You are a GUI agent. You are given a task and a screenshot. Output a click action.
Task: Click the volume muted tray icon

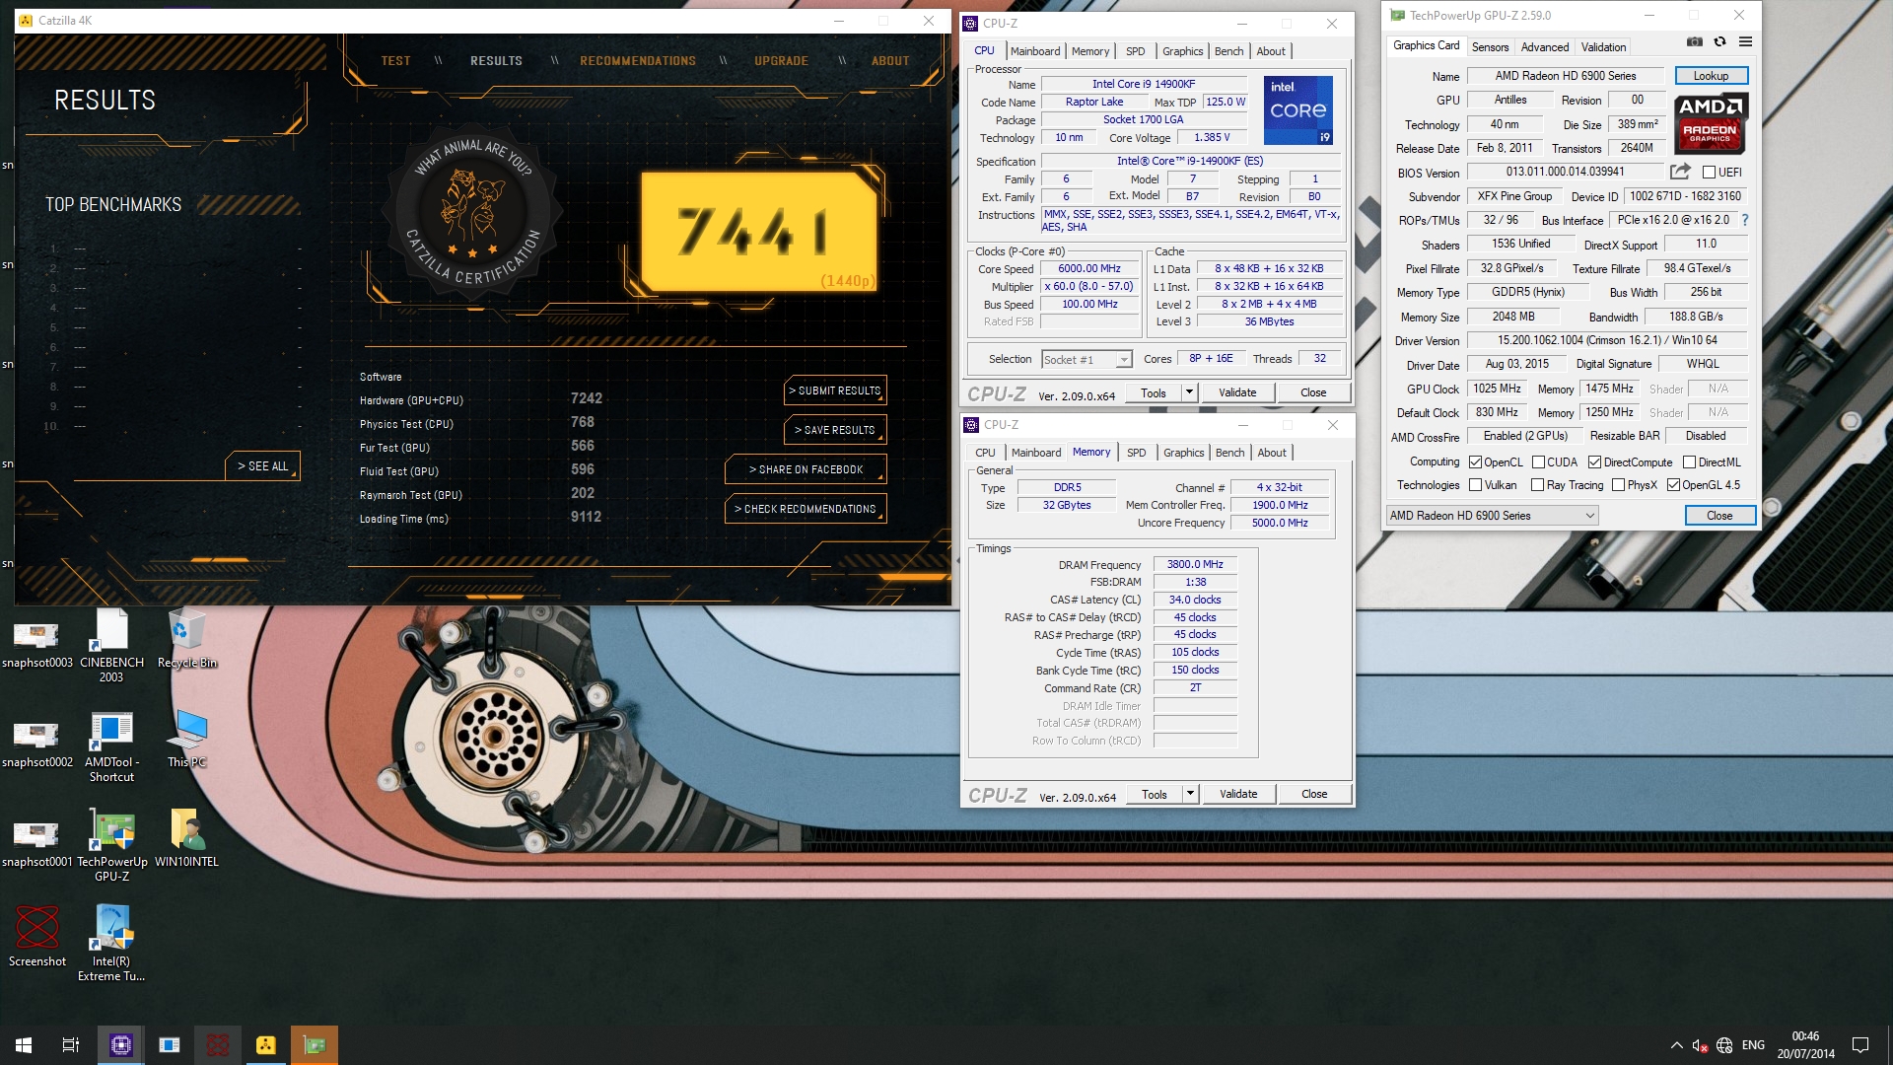pyautogui.click(x=1700, y=1045)
